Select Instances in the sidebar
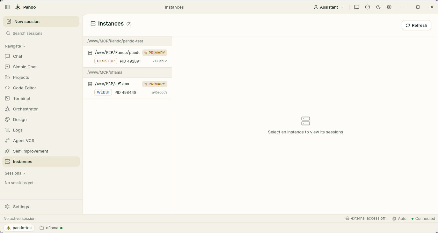This screenshot has height=233, width=438. pos(41,162)
